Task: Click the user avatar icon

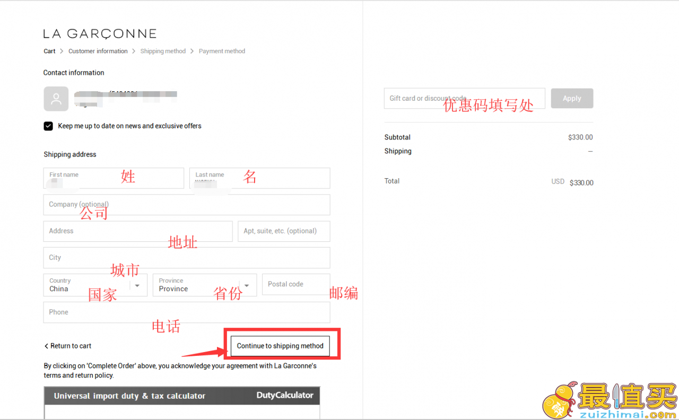Action: coord(56,99)
